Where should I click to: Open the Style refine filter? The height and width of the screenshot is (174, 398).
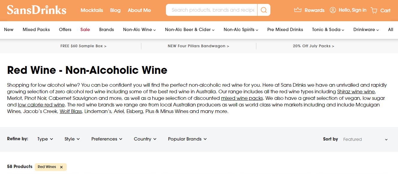tap(72, 139)
